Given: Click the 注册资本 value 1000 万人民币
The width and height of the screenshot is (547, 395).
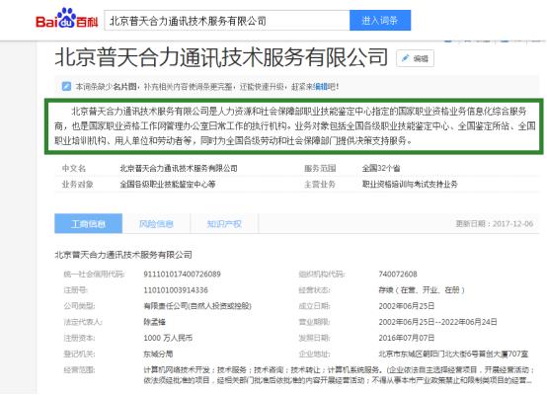Looking at the screenshot, I should click(168, 338).
